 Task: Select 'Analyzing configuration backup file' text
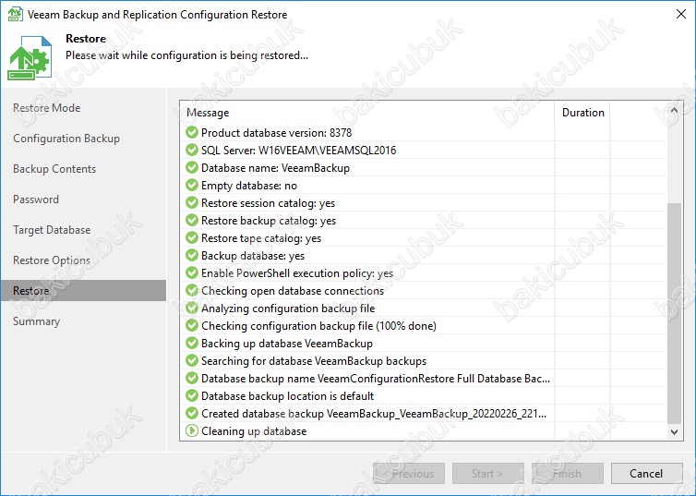[x=288, y=308]
